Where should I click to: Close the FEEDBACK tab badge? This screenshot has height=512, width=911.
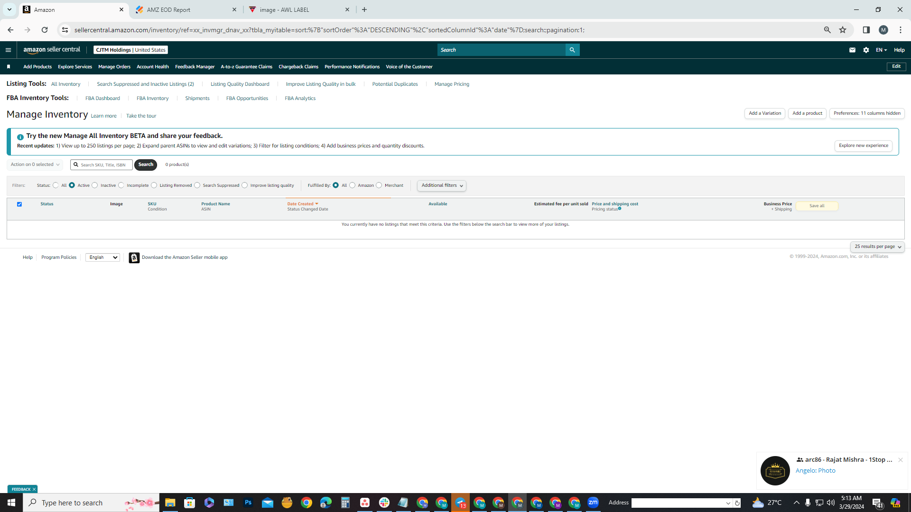pos(34,489)
